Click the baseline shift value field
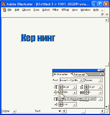The width and height of the screenshot is (110, 115). 68,104
